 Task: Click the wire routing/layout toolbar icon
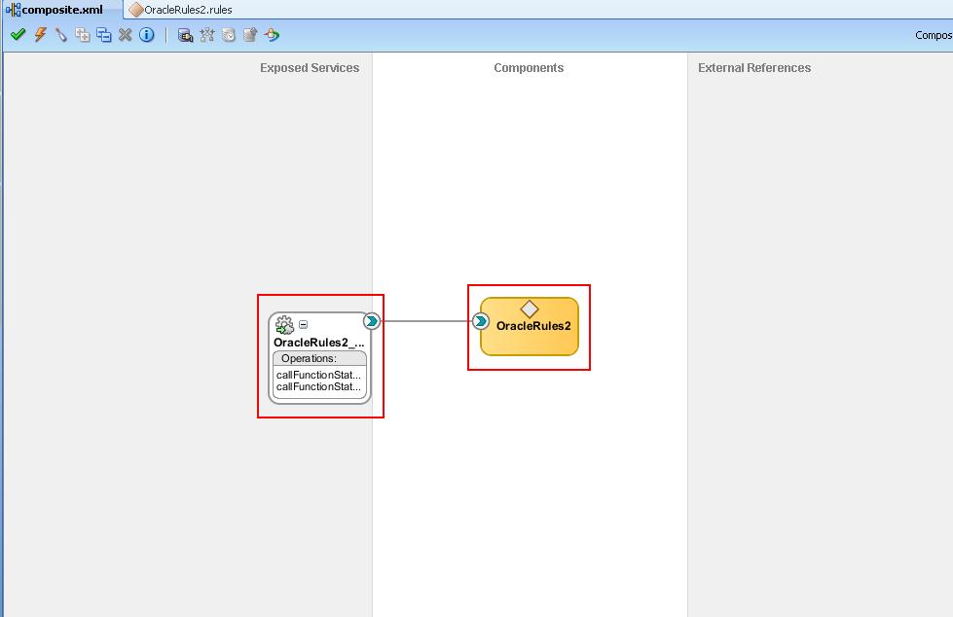click(x=207, y=34)
